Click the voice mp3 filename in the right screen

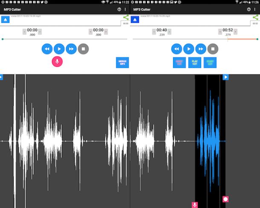156,16
